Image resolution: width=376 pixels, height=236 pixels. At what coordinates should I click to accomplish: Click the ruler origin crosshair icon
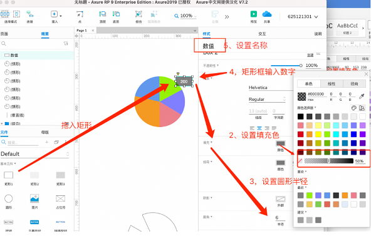(x=76, y=36)
